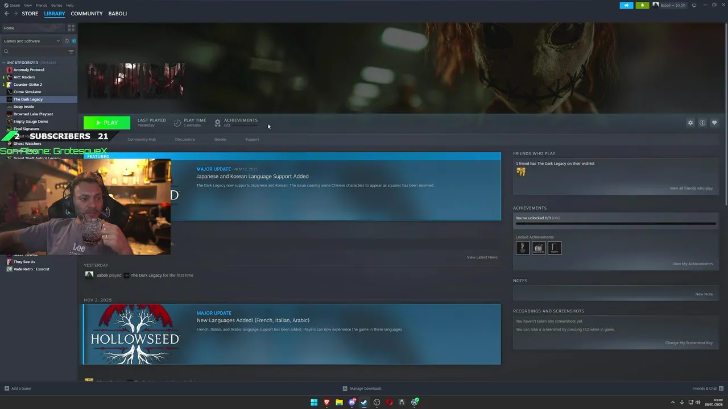This screenshot has height=409, width=728.
Task: Collapse the Uncategorized category
Action: tap(4, 62)
